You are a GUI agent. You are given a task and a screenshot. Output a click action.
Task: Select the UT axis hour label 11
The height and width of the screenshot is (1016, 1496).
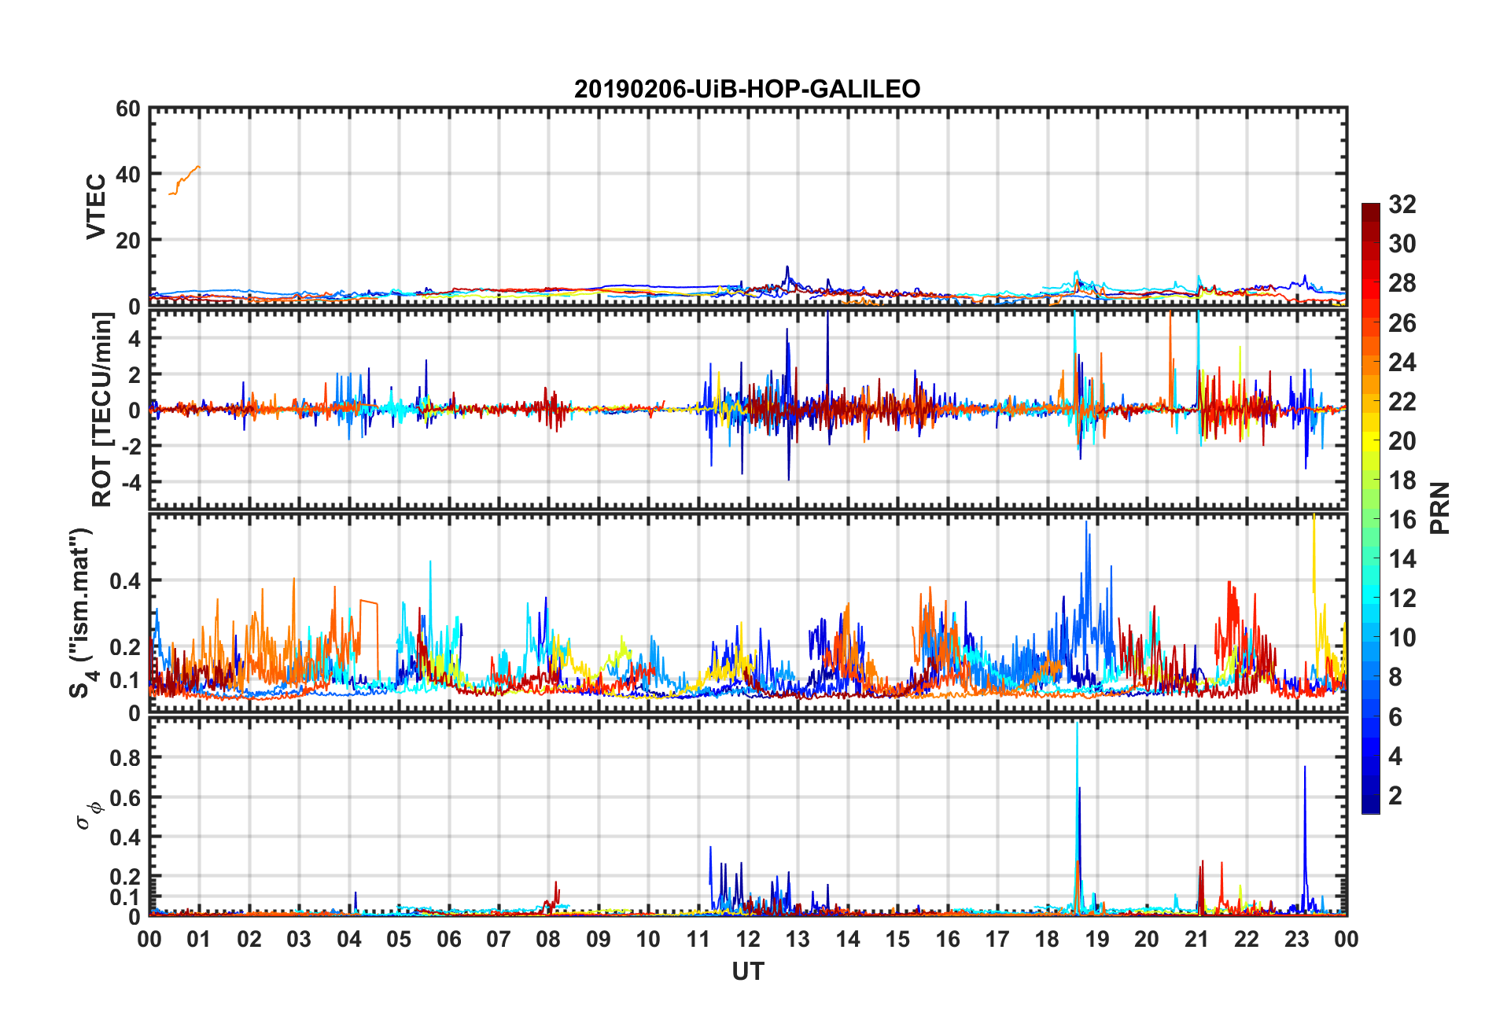(x=698, y=939)
